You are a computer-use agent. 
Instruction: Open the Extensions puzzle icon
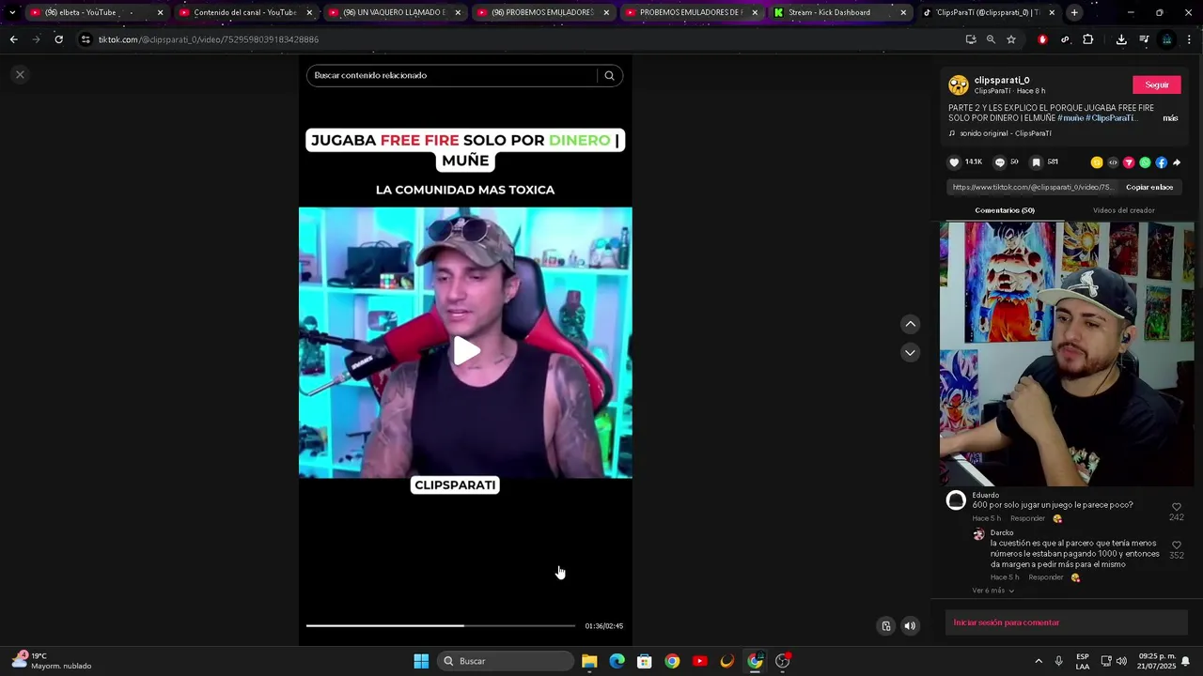[1087, 39]
